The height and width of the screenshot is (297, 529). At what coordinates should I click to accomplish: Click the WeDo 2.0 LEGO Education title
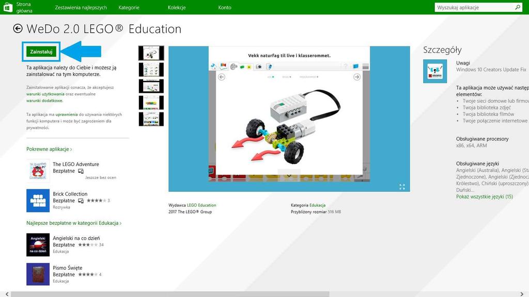coord(104,29)
